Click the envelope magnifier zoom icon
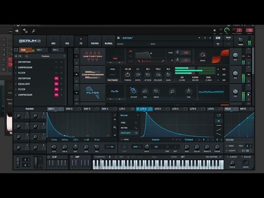The width and height of the screenshot is (264, 198). [115, 127]
